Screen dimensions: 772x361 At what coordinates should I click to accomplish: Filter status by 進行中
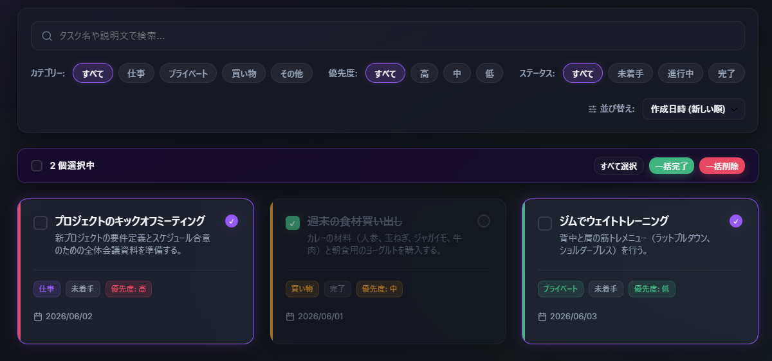(681, 73)
